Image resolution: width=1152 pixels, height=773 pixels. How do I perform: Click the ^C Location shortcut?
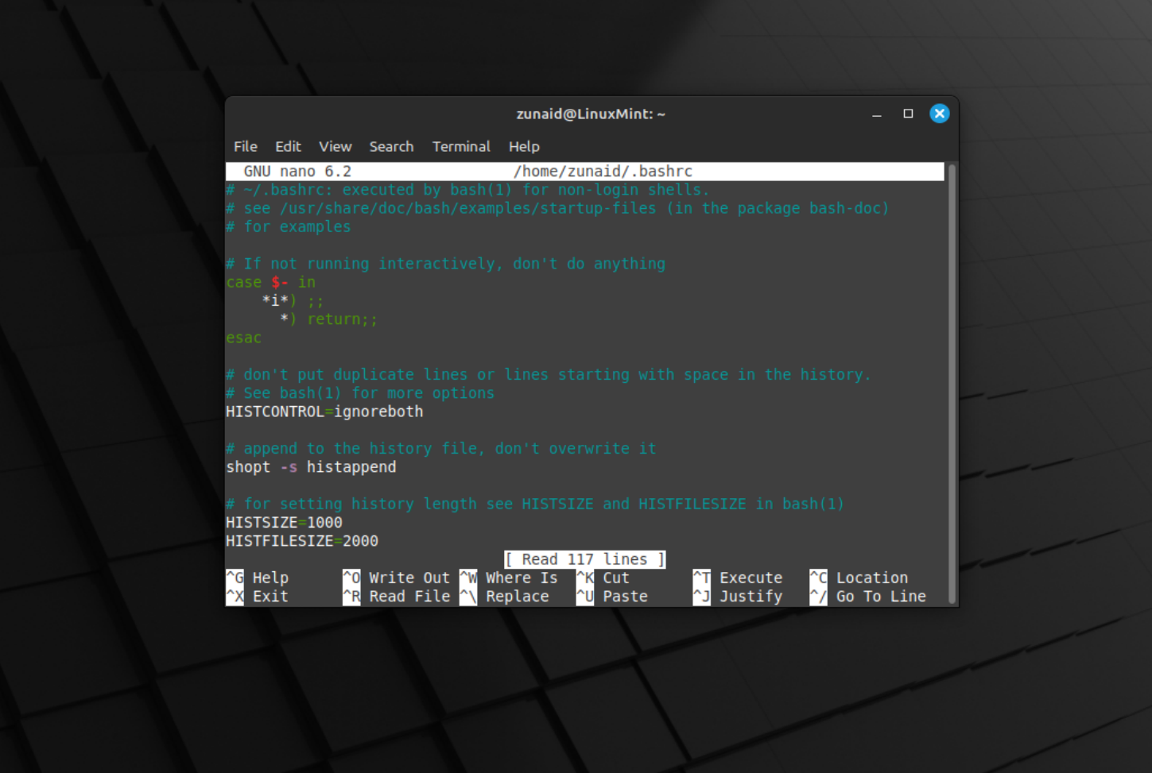(859, 578)
